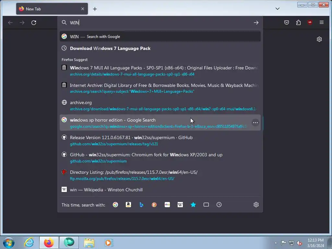Click the address bar input showing WIN
This screenshot has height=249, width=332.
coord(160,22)
